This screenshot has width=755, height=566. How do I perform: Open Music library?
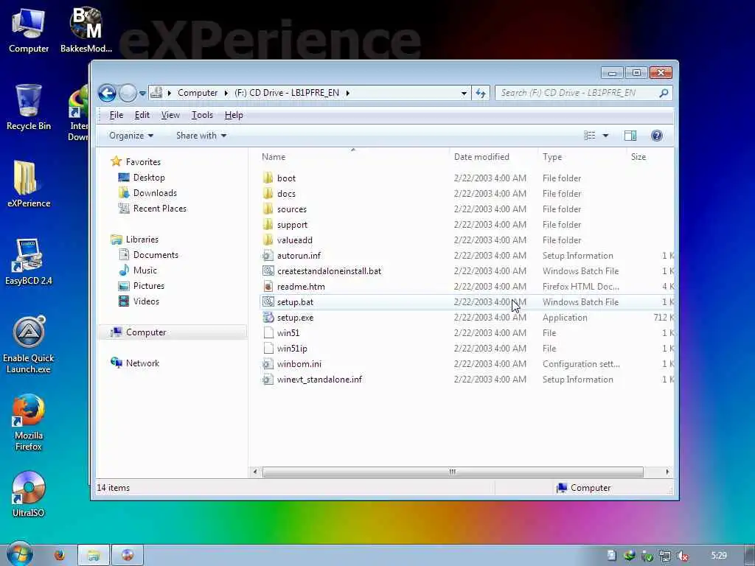pos(145,270)
